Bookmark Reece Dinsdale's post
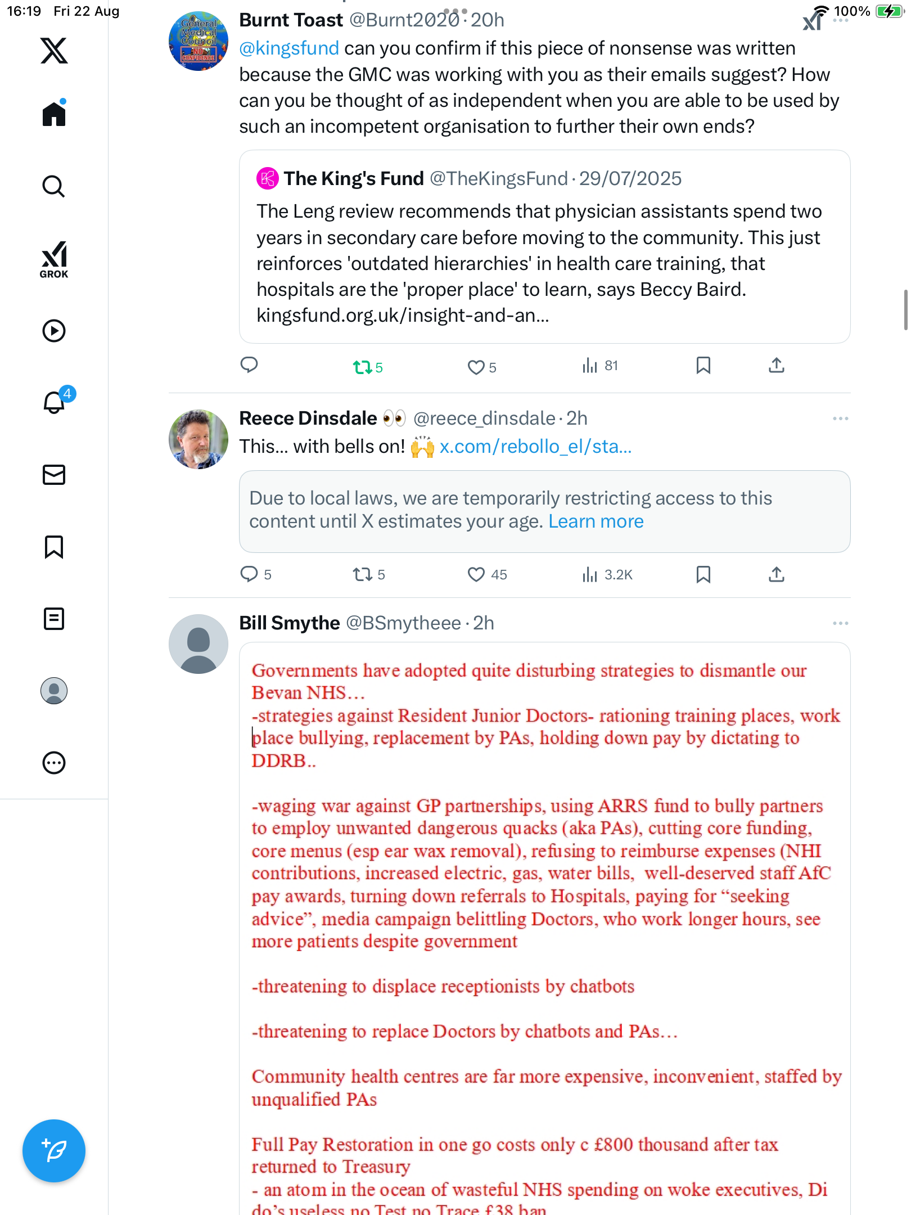 (x=703, y=574)
